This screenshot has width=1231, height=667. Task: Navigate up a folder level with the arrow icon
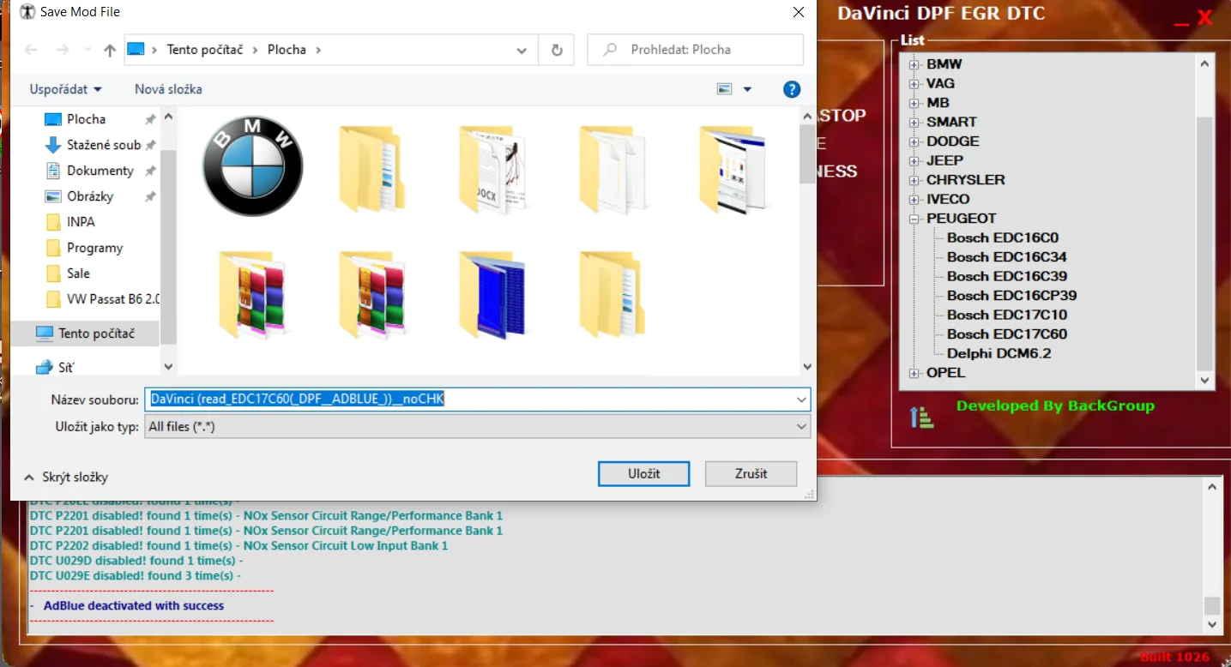coord(110,50)
